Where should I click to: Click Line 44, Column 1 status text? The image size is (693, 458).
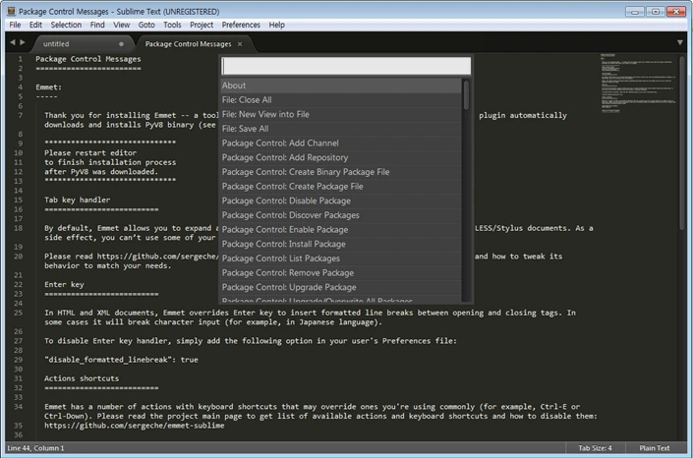35,448
